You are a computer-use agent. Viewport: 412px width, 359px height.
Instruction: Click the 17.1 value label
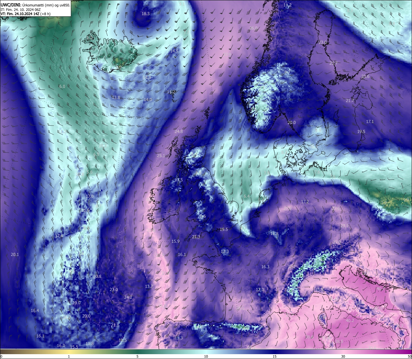(x=370, y=121)
